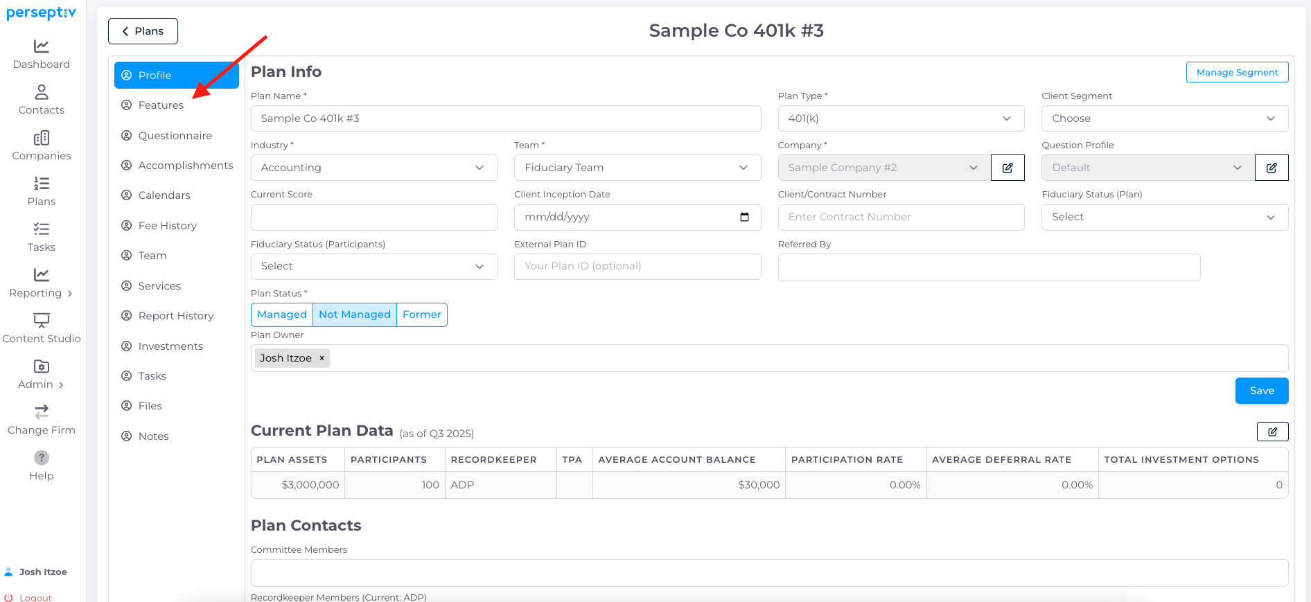Viewport: 1311px width, 602px height.
Task: Click the ADP recordkeeper cell
Action: 501,485
